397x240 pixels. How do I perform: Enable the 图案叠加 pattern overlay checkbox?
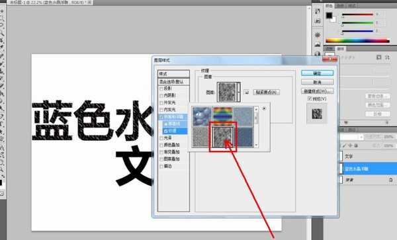[161, 159]
